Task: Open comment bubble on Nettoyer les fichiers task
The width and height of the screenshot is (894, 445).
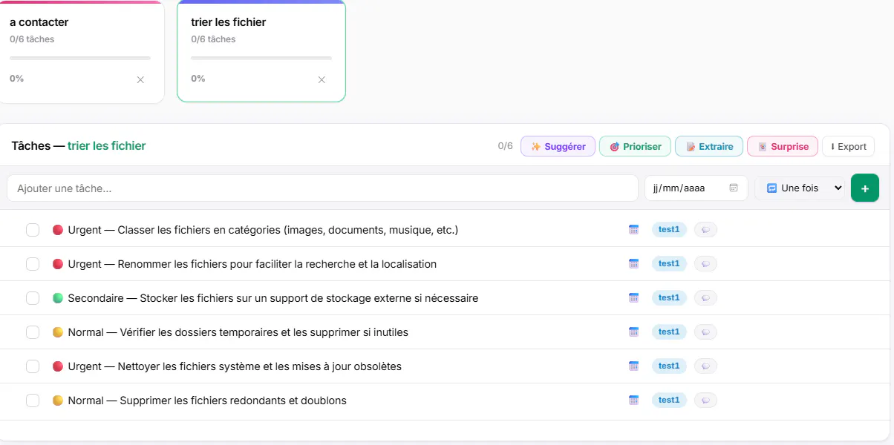Action: tap(705, 366)
